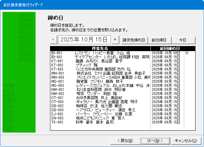Select row MS-001 雑貨屋 フジモリ
204x147 pixels.
click(100, 81)
